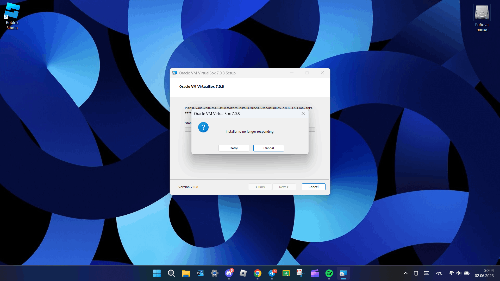Launch Snipping Tool from taskbar

300,273
